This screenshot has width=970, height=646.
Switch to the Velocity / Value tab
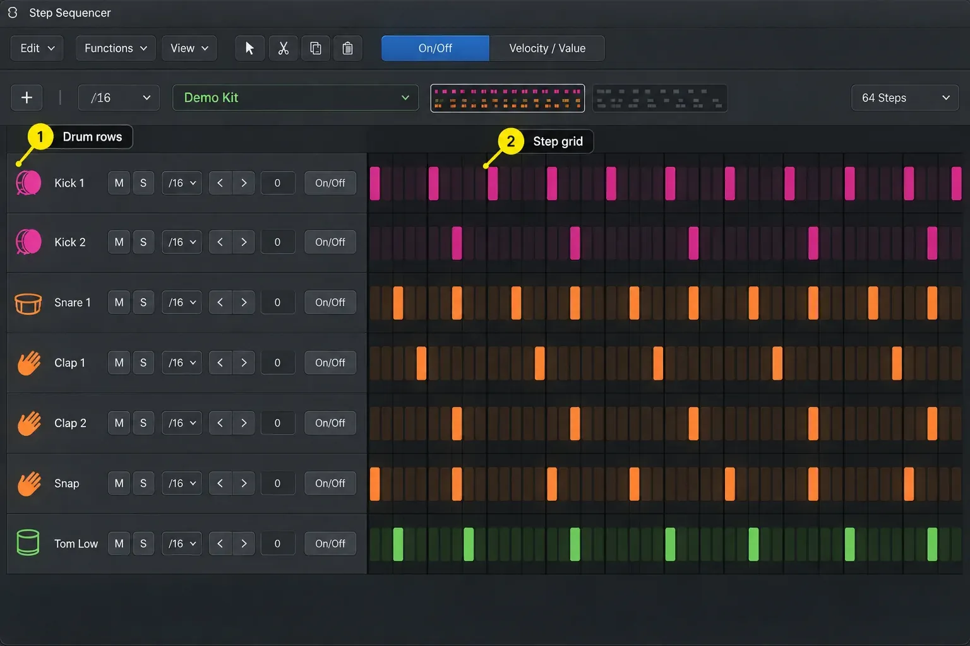click(x=547, y=48)
